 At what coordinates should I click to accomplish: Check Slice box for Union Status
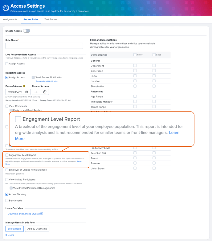coord(154,168)
